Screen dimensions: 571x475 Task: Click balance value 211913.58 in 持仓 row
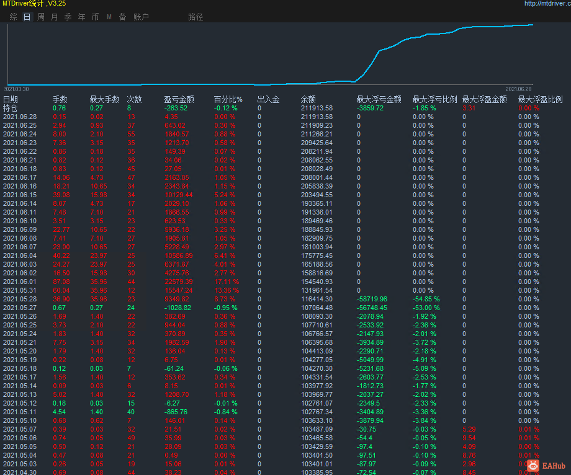(317, 108)
